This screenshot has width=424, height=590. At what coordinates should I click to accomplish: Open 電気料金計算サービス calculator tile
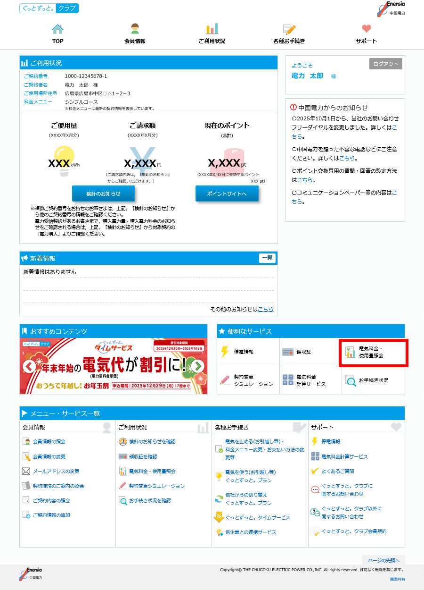pyautogui.click(x=288, y=380)
